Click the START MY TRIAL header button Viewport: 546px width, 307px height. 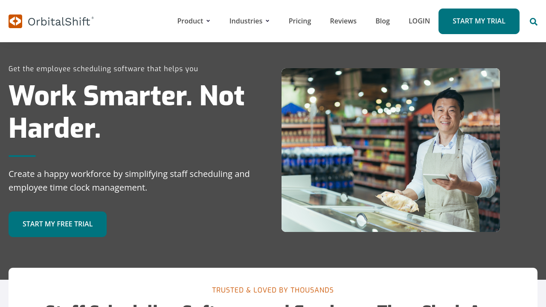479,21
